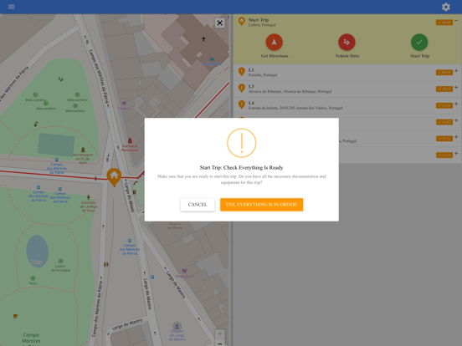Click 'Start Trip: Check Everything Is Ready' heading
Screen dimensions: 462x346
[x=241, y=168]
